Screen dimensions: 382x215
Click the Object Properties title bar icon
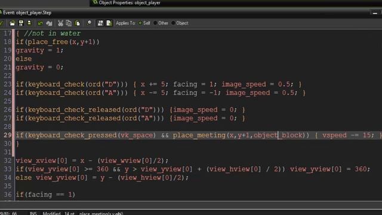[x=95, y=2]
